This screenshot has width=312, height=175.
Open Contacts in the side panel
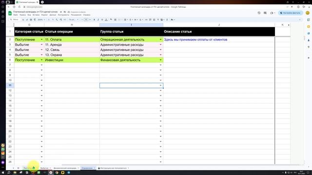point(309,40)
